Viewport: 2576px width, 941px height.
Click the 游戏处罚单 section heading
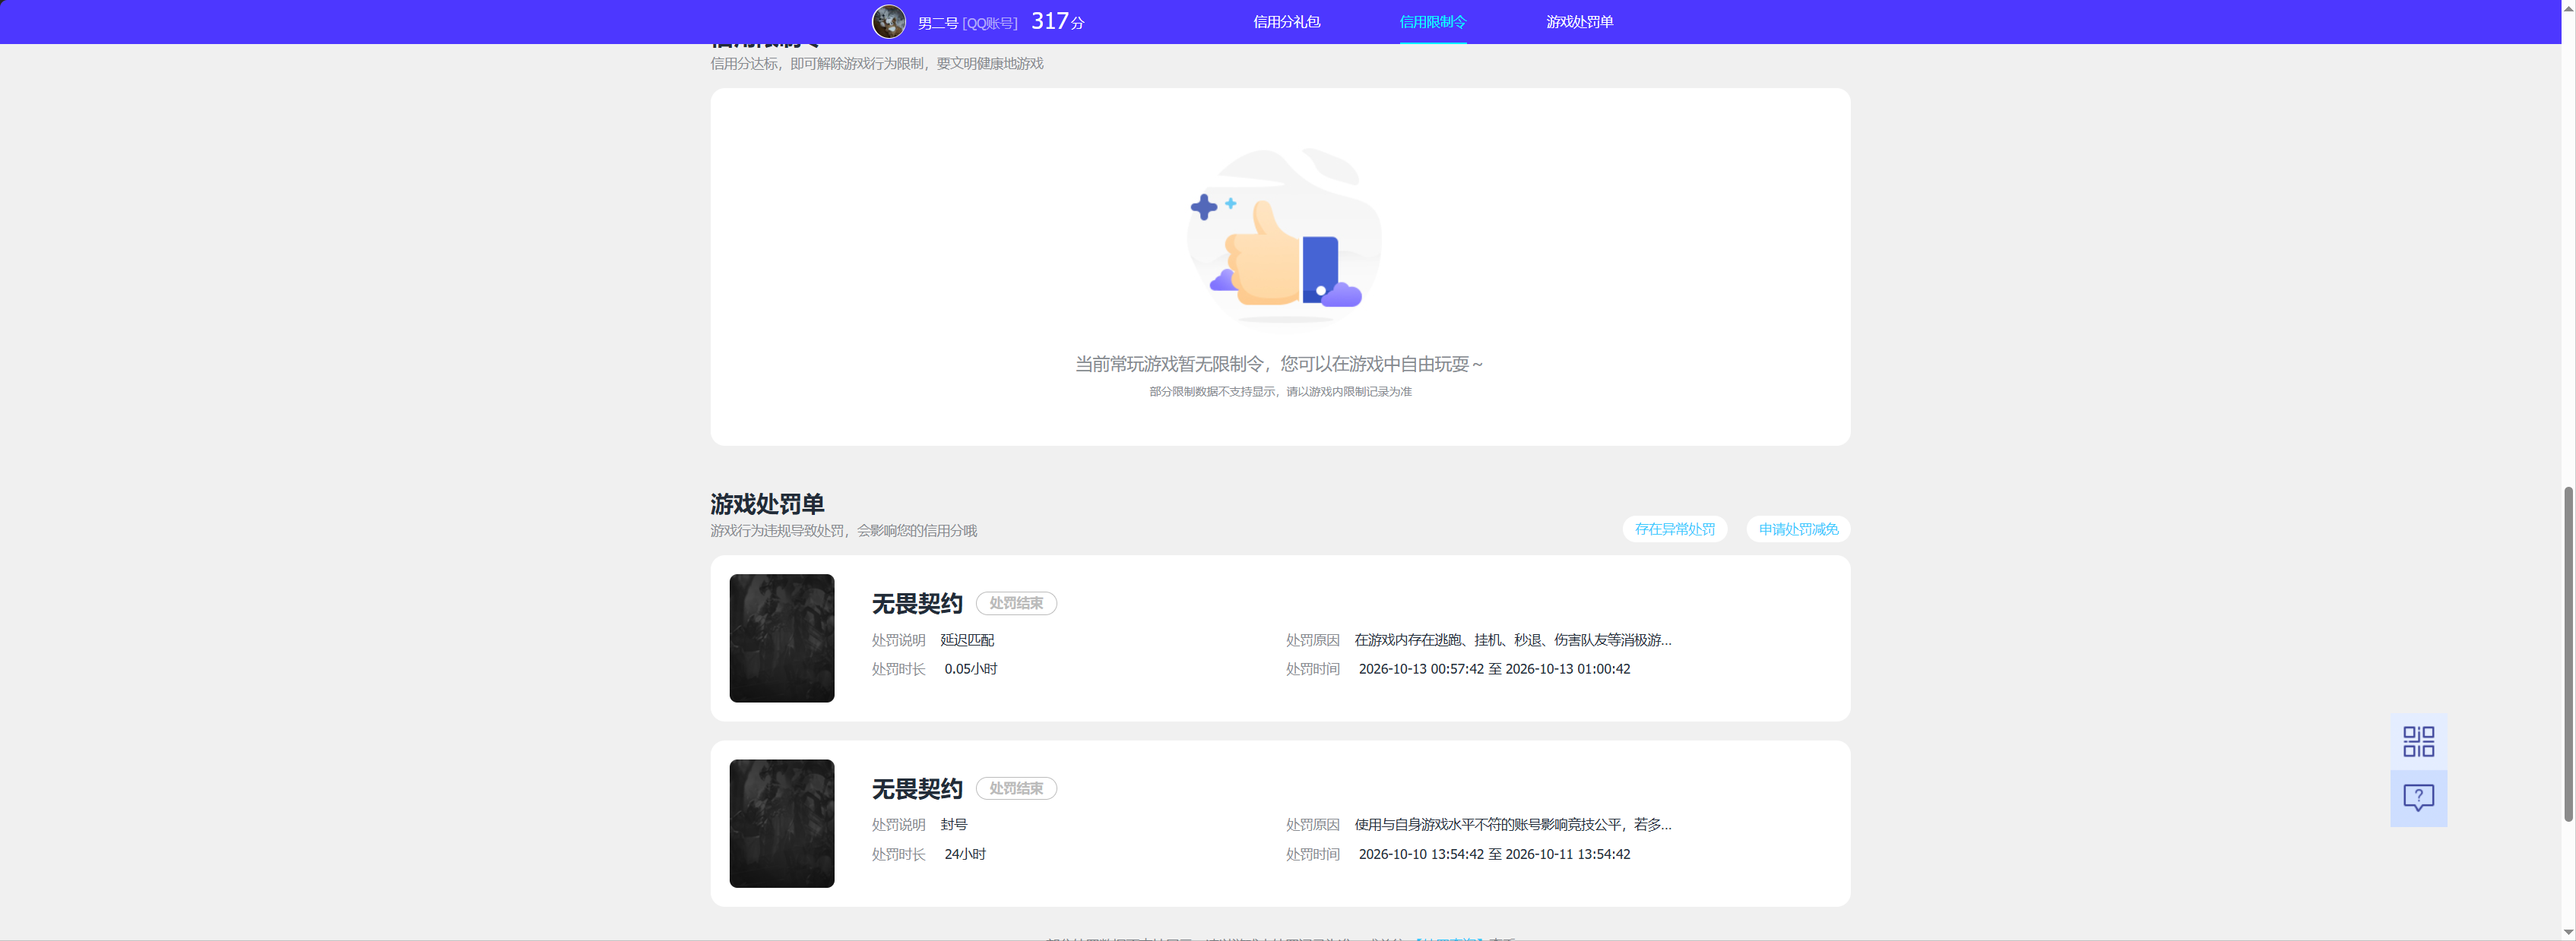[767, 504]
